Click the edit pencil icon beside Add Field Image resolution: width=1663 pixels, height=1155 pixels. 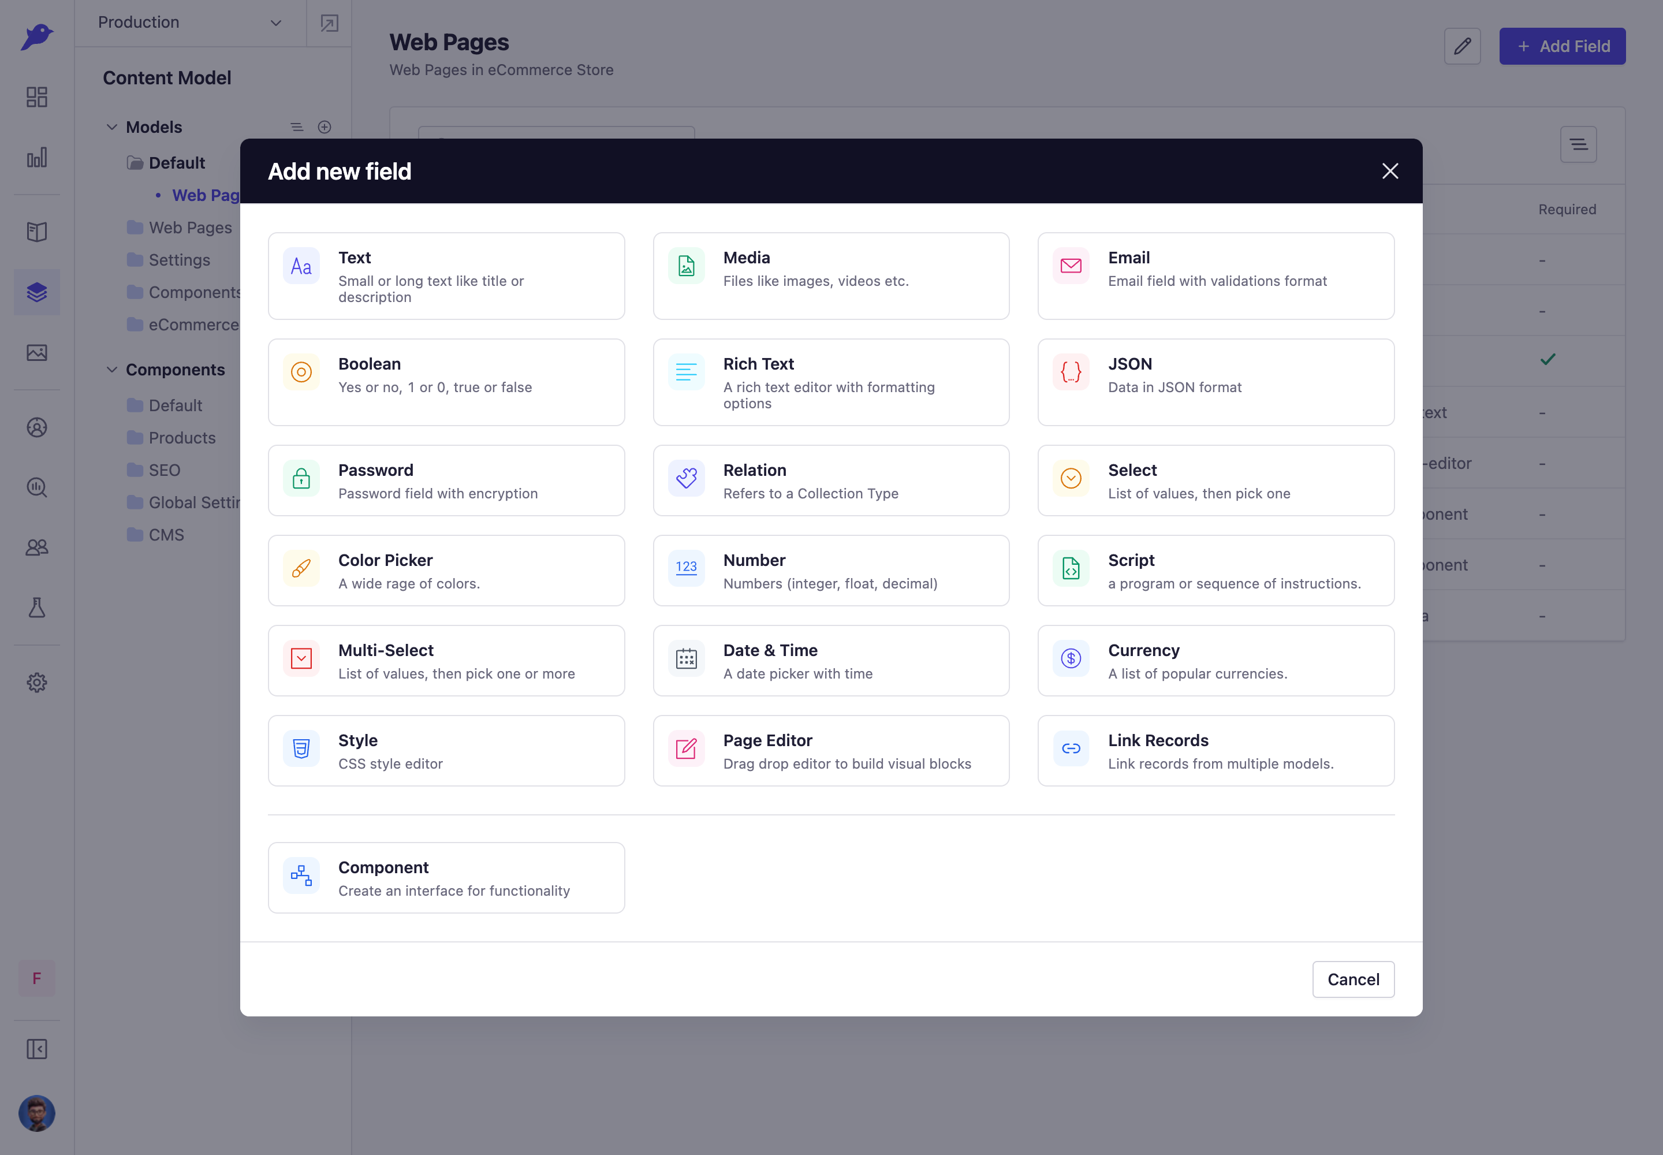click(1462, 46)
